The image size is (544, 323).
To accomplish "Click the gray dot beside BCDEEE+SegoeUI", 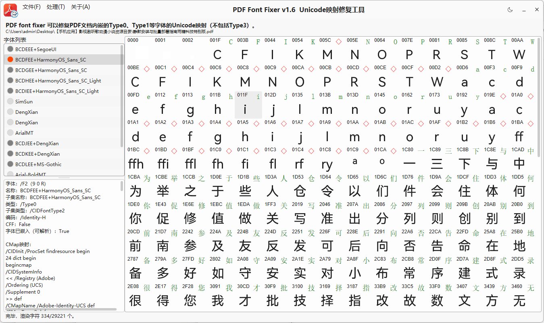I will [x=10, y=49].
